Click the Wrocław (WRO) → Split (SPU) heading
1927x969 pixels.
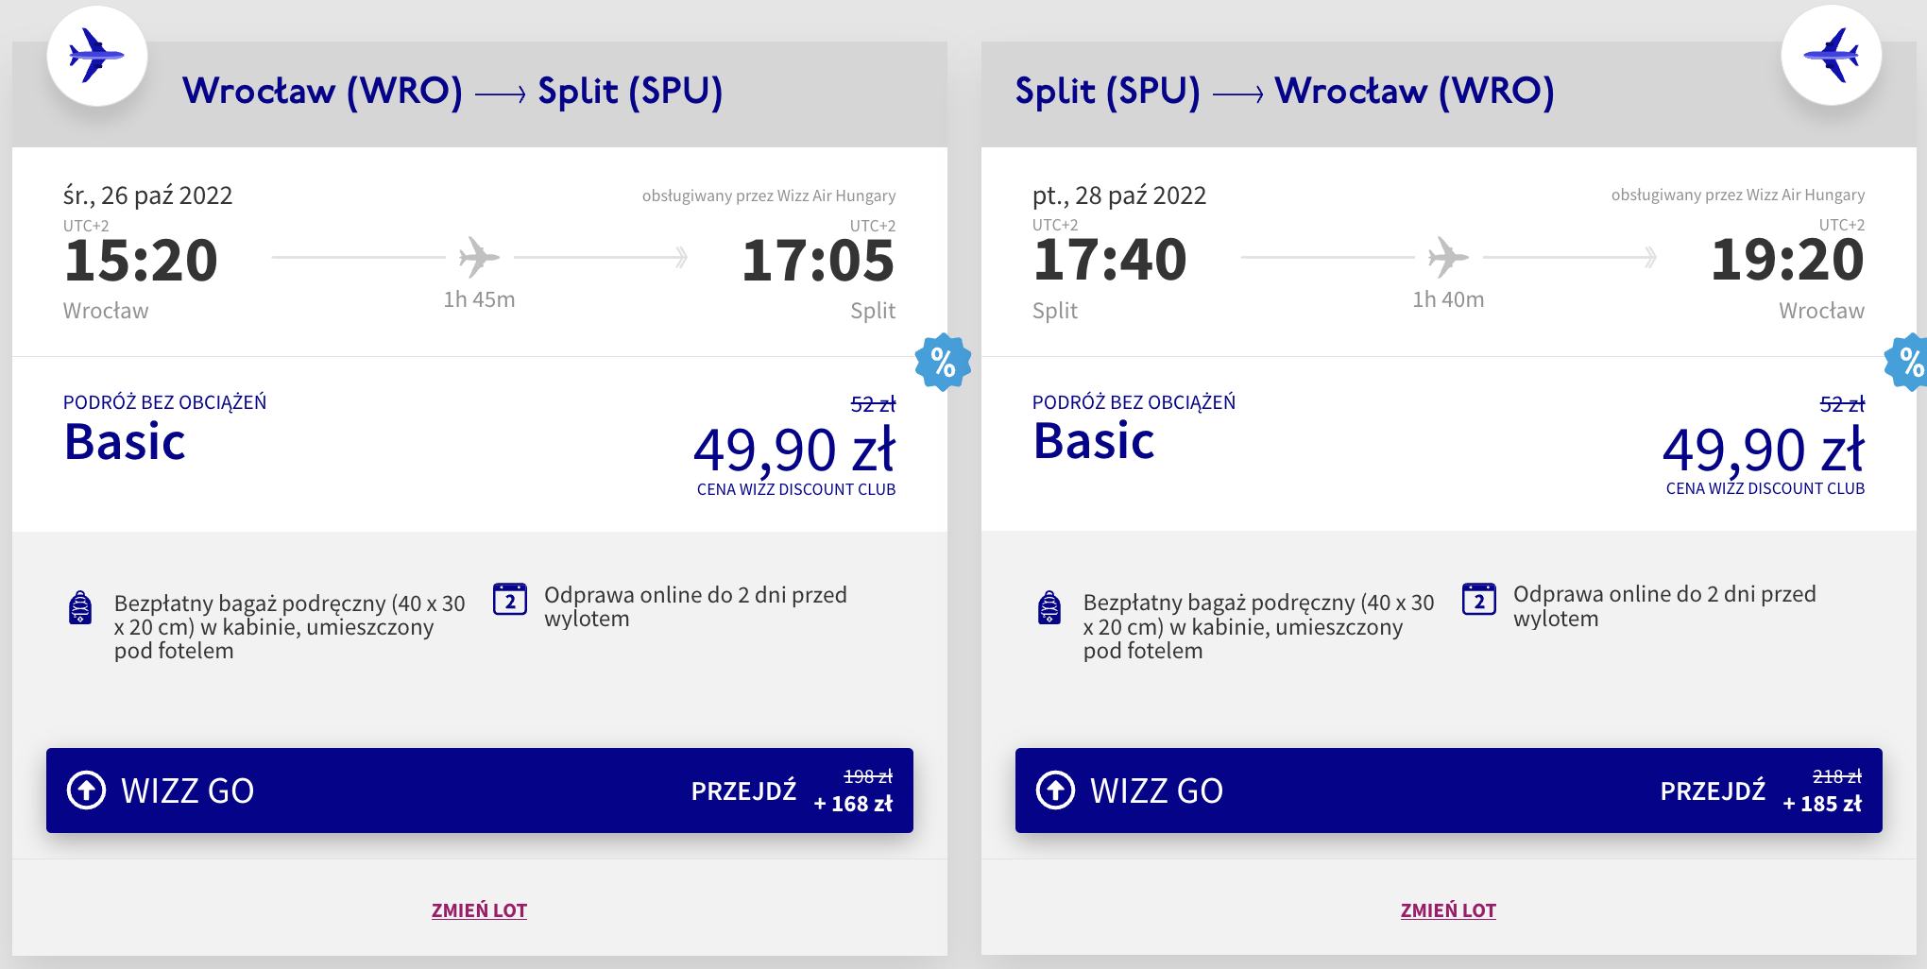(452, 92)
